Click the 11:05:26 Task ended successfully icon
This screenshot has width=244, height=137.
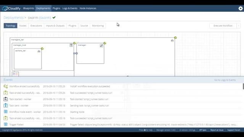click(6, 93)
